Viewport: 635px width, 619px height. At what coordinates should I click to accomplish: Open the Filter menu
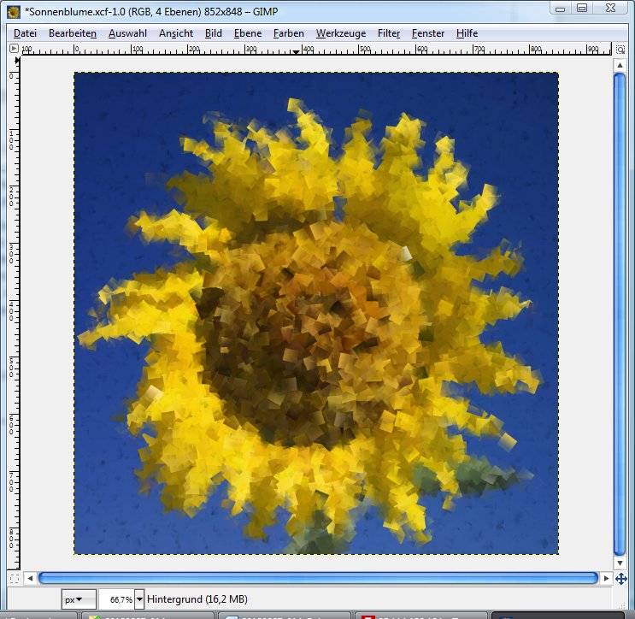pyautogui.click(x=389, y=33)
